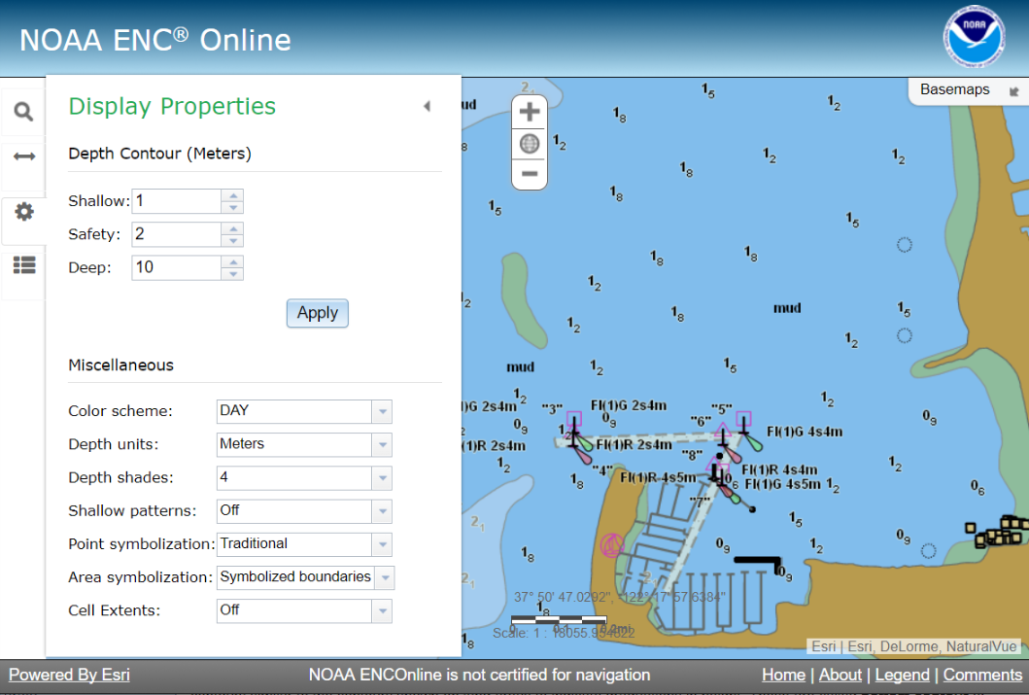The width and height of the screenshot is (1029, 695).
Task: Click the Esri DeLorme NaturalVue attribution
Action: point(914,646)
